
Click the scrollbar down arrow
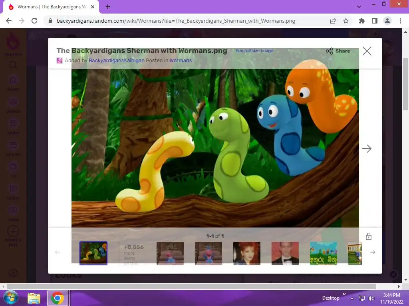405,280
